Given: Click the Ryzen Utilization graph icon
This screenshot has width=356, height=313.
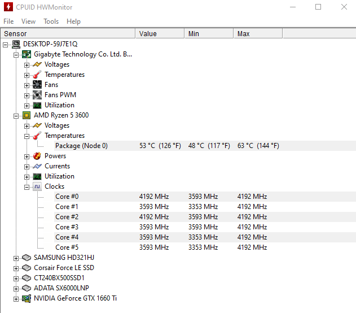Looking at the screenshot, I should [x=37, y=176].
